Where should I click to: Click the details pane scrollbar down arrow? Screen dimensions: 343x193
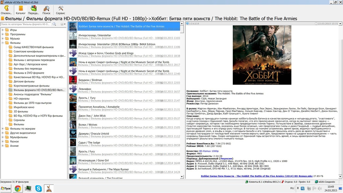coord(340,177)
